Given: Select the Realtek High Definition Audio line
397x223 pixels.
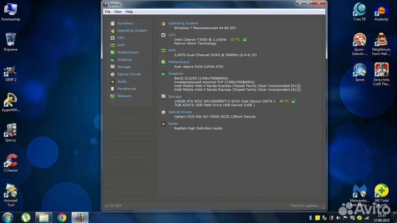Looking at the screenshot, I should pyautogui.click(x=198, y=129).
